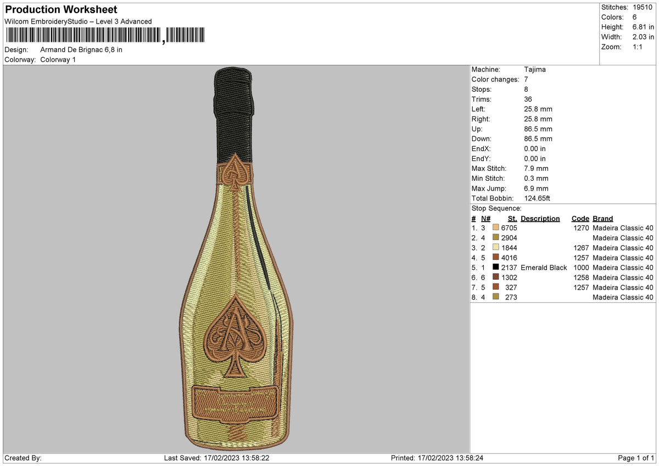
Task: Click the 'Created By:' footer label
Action: point(23,458)
